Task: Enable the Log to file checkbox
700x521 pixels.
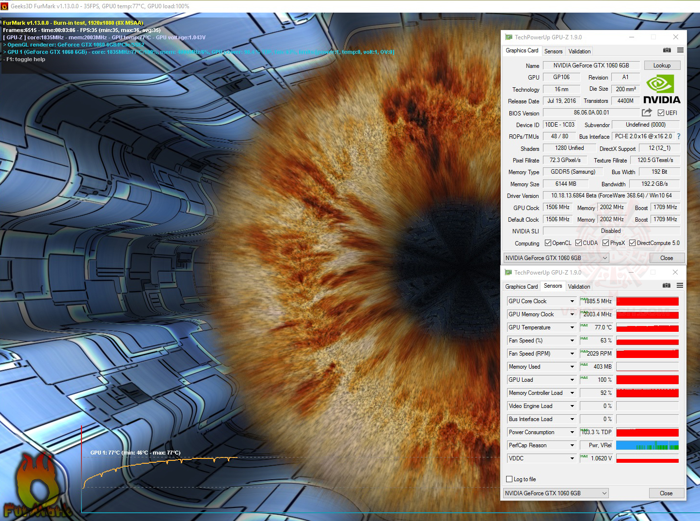Action: click(x=509, y=479)
